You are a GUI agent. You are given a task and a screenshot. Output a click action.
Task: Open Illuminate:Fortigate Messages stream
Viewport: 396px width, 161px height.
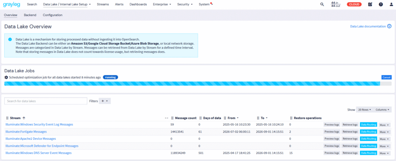(26, 132)
